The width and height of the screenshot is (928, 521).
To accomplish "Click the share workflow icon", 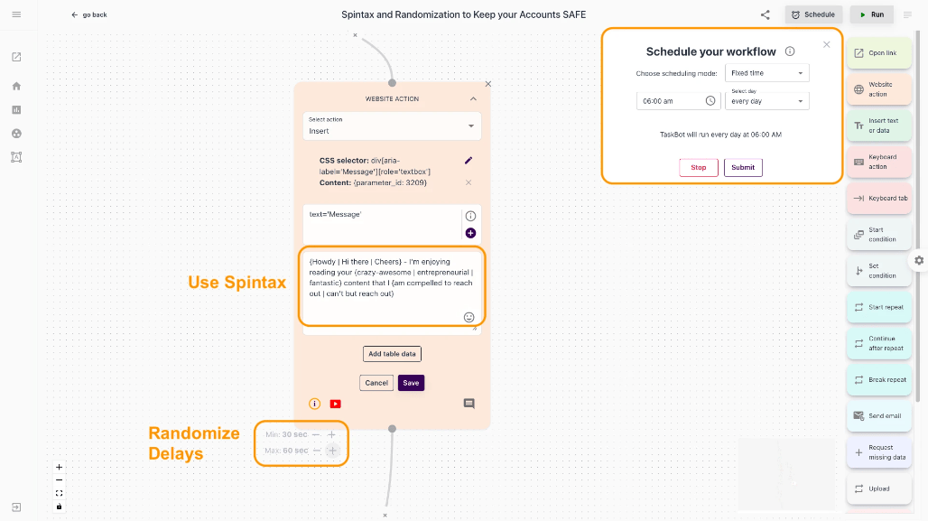I will tap(766, 14).
